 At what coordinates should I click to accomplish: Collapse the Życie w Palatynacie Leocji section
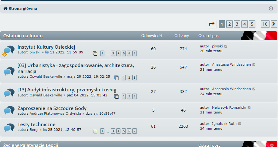[272, 145]
